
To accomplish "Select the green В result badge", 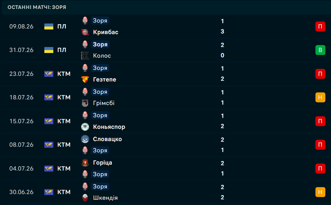I will tap(320, 50).
